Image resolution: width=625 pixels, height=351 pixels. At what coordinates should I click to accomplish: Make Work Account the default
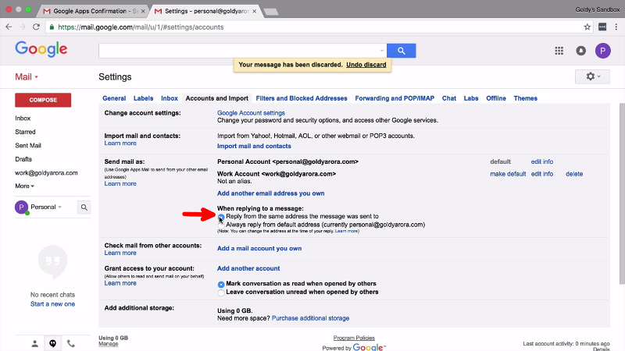pos(508,174)
